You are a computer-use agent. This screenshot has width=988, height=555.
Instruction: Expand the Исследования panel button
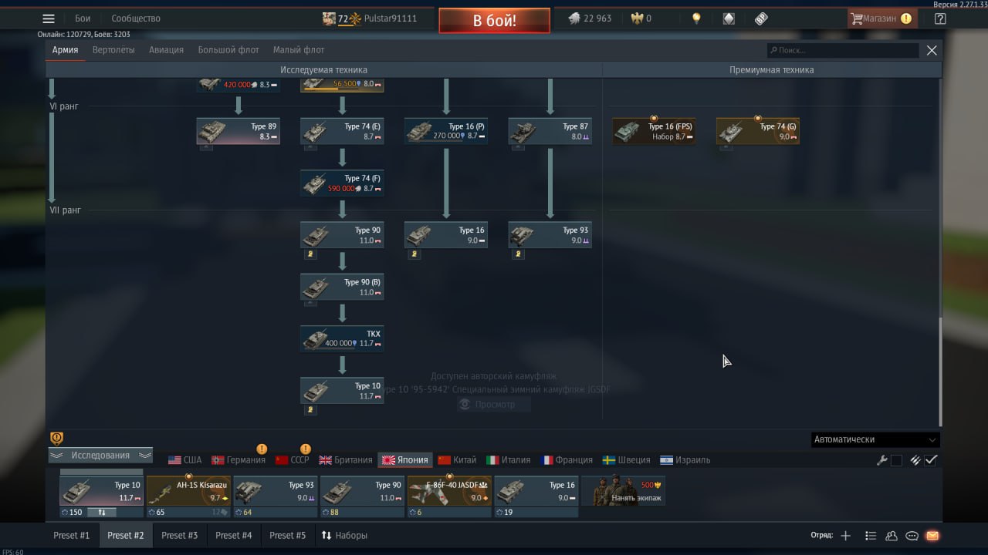(x=100, y=456)
